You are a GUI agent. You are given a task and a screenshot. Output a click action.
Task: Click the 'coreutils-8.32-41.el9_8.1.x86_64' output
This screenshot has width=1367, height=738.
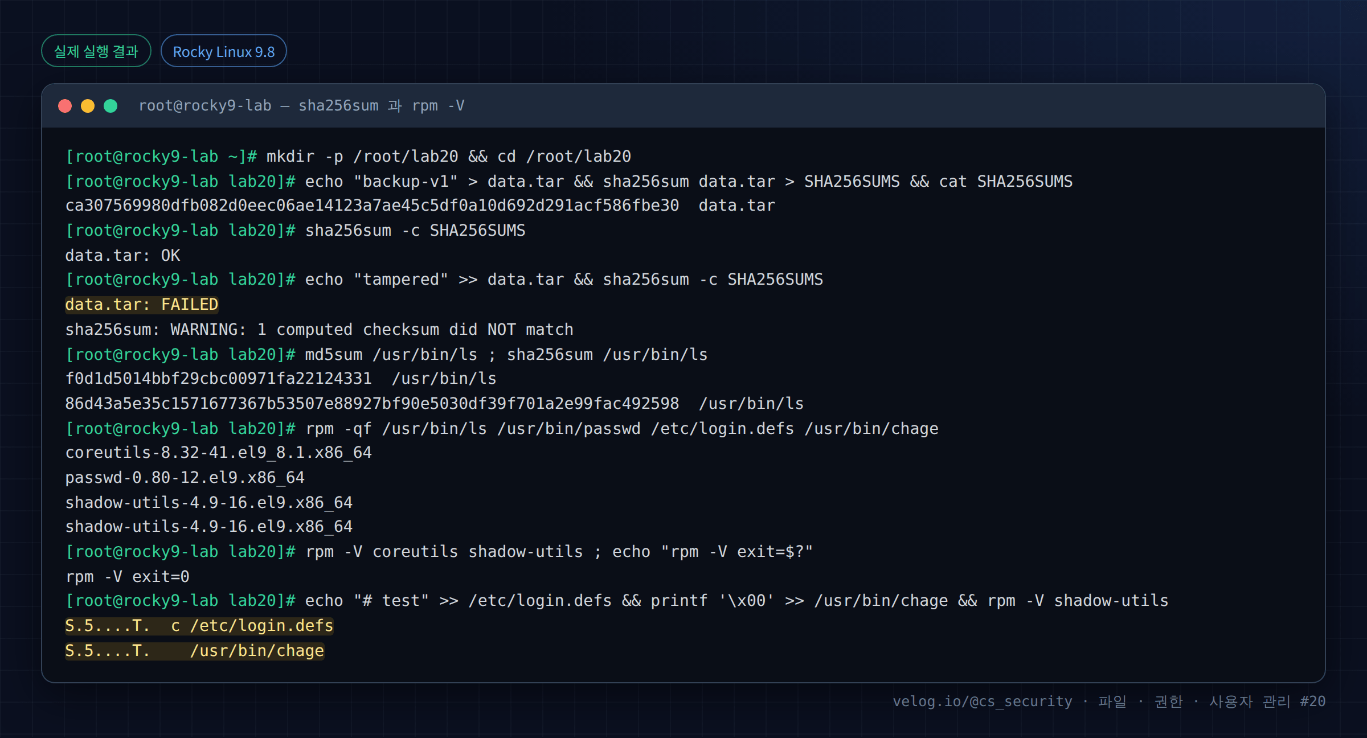point(219,453)
